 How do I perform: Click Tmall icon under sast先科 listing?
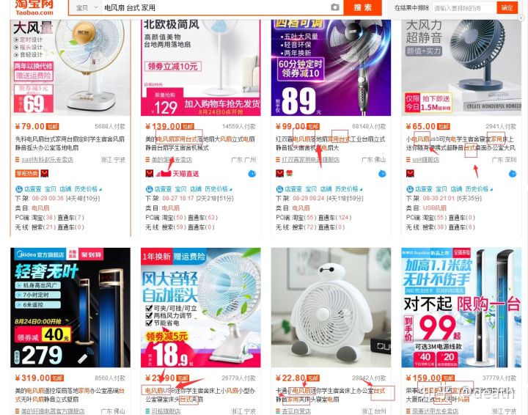point(45,173)
